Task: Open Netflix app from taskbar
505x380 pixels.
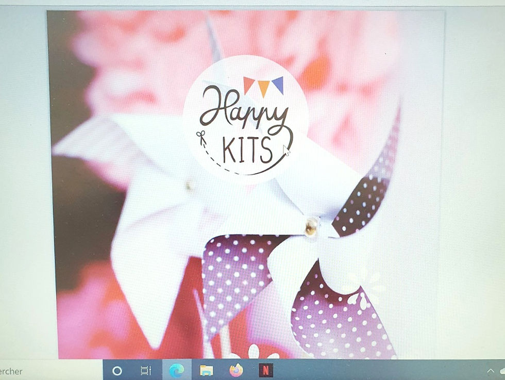Action: coord(266,370)
